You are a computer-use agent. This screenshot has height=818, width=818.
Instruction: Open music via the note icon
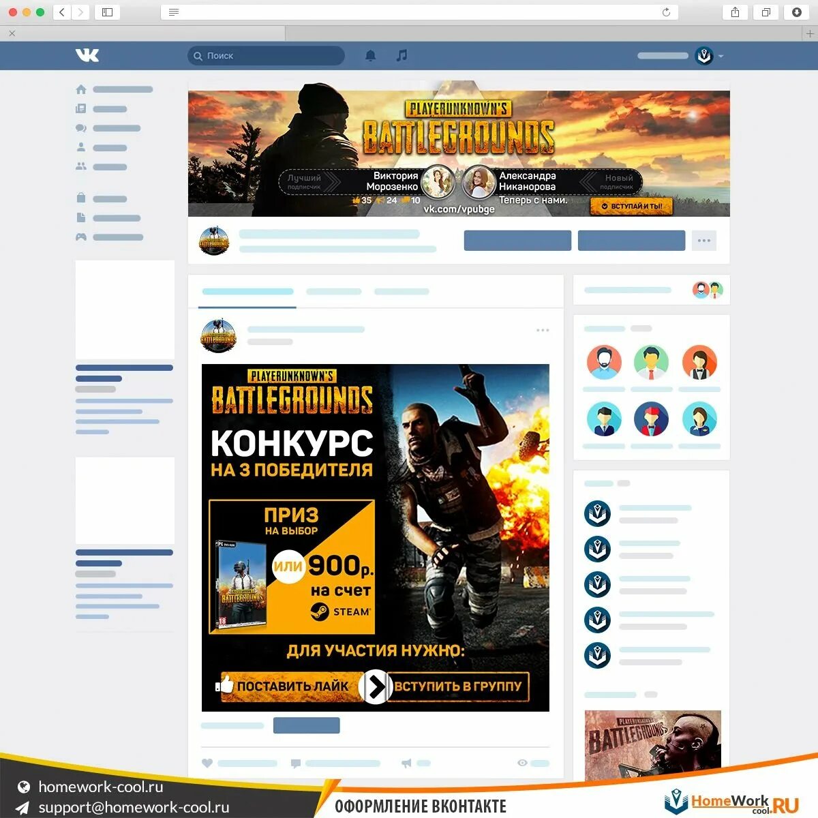402,56
